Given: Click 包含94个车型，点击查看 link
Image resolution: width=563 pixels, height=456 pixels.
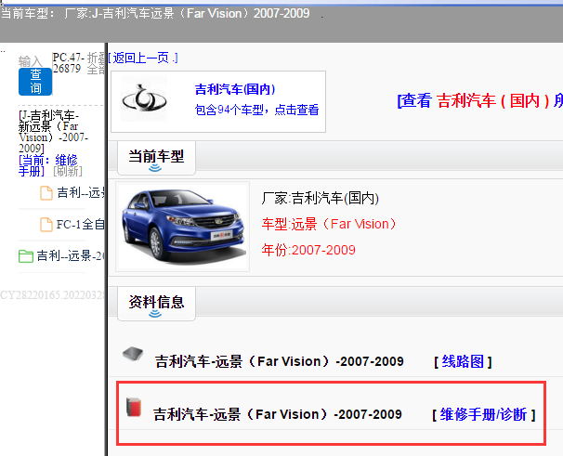Looking at the screenshot, I should (256, 110).
